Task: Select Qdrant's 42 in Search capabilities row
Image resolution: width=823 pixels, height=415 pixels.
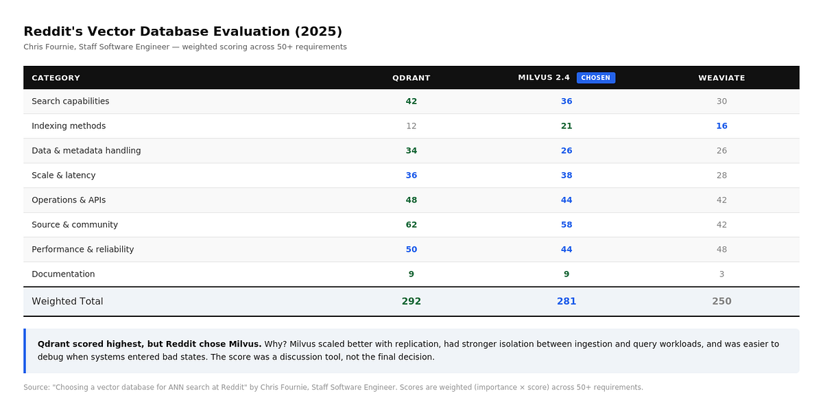Action: point(411,101)
